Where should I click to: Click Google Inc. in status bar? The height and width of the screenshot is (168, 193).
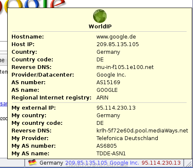tap(125, 163)
